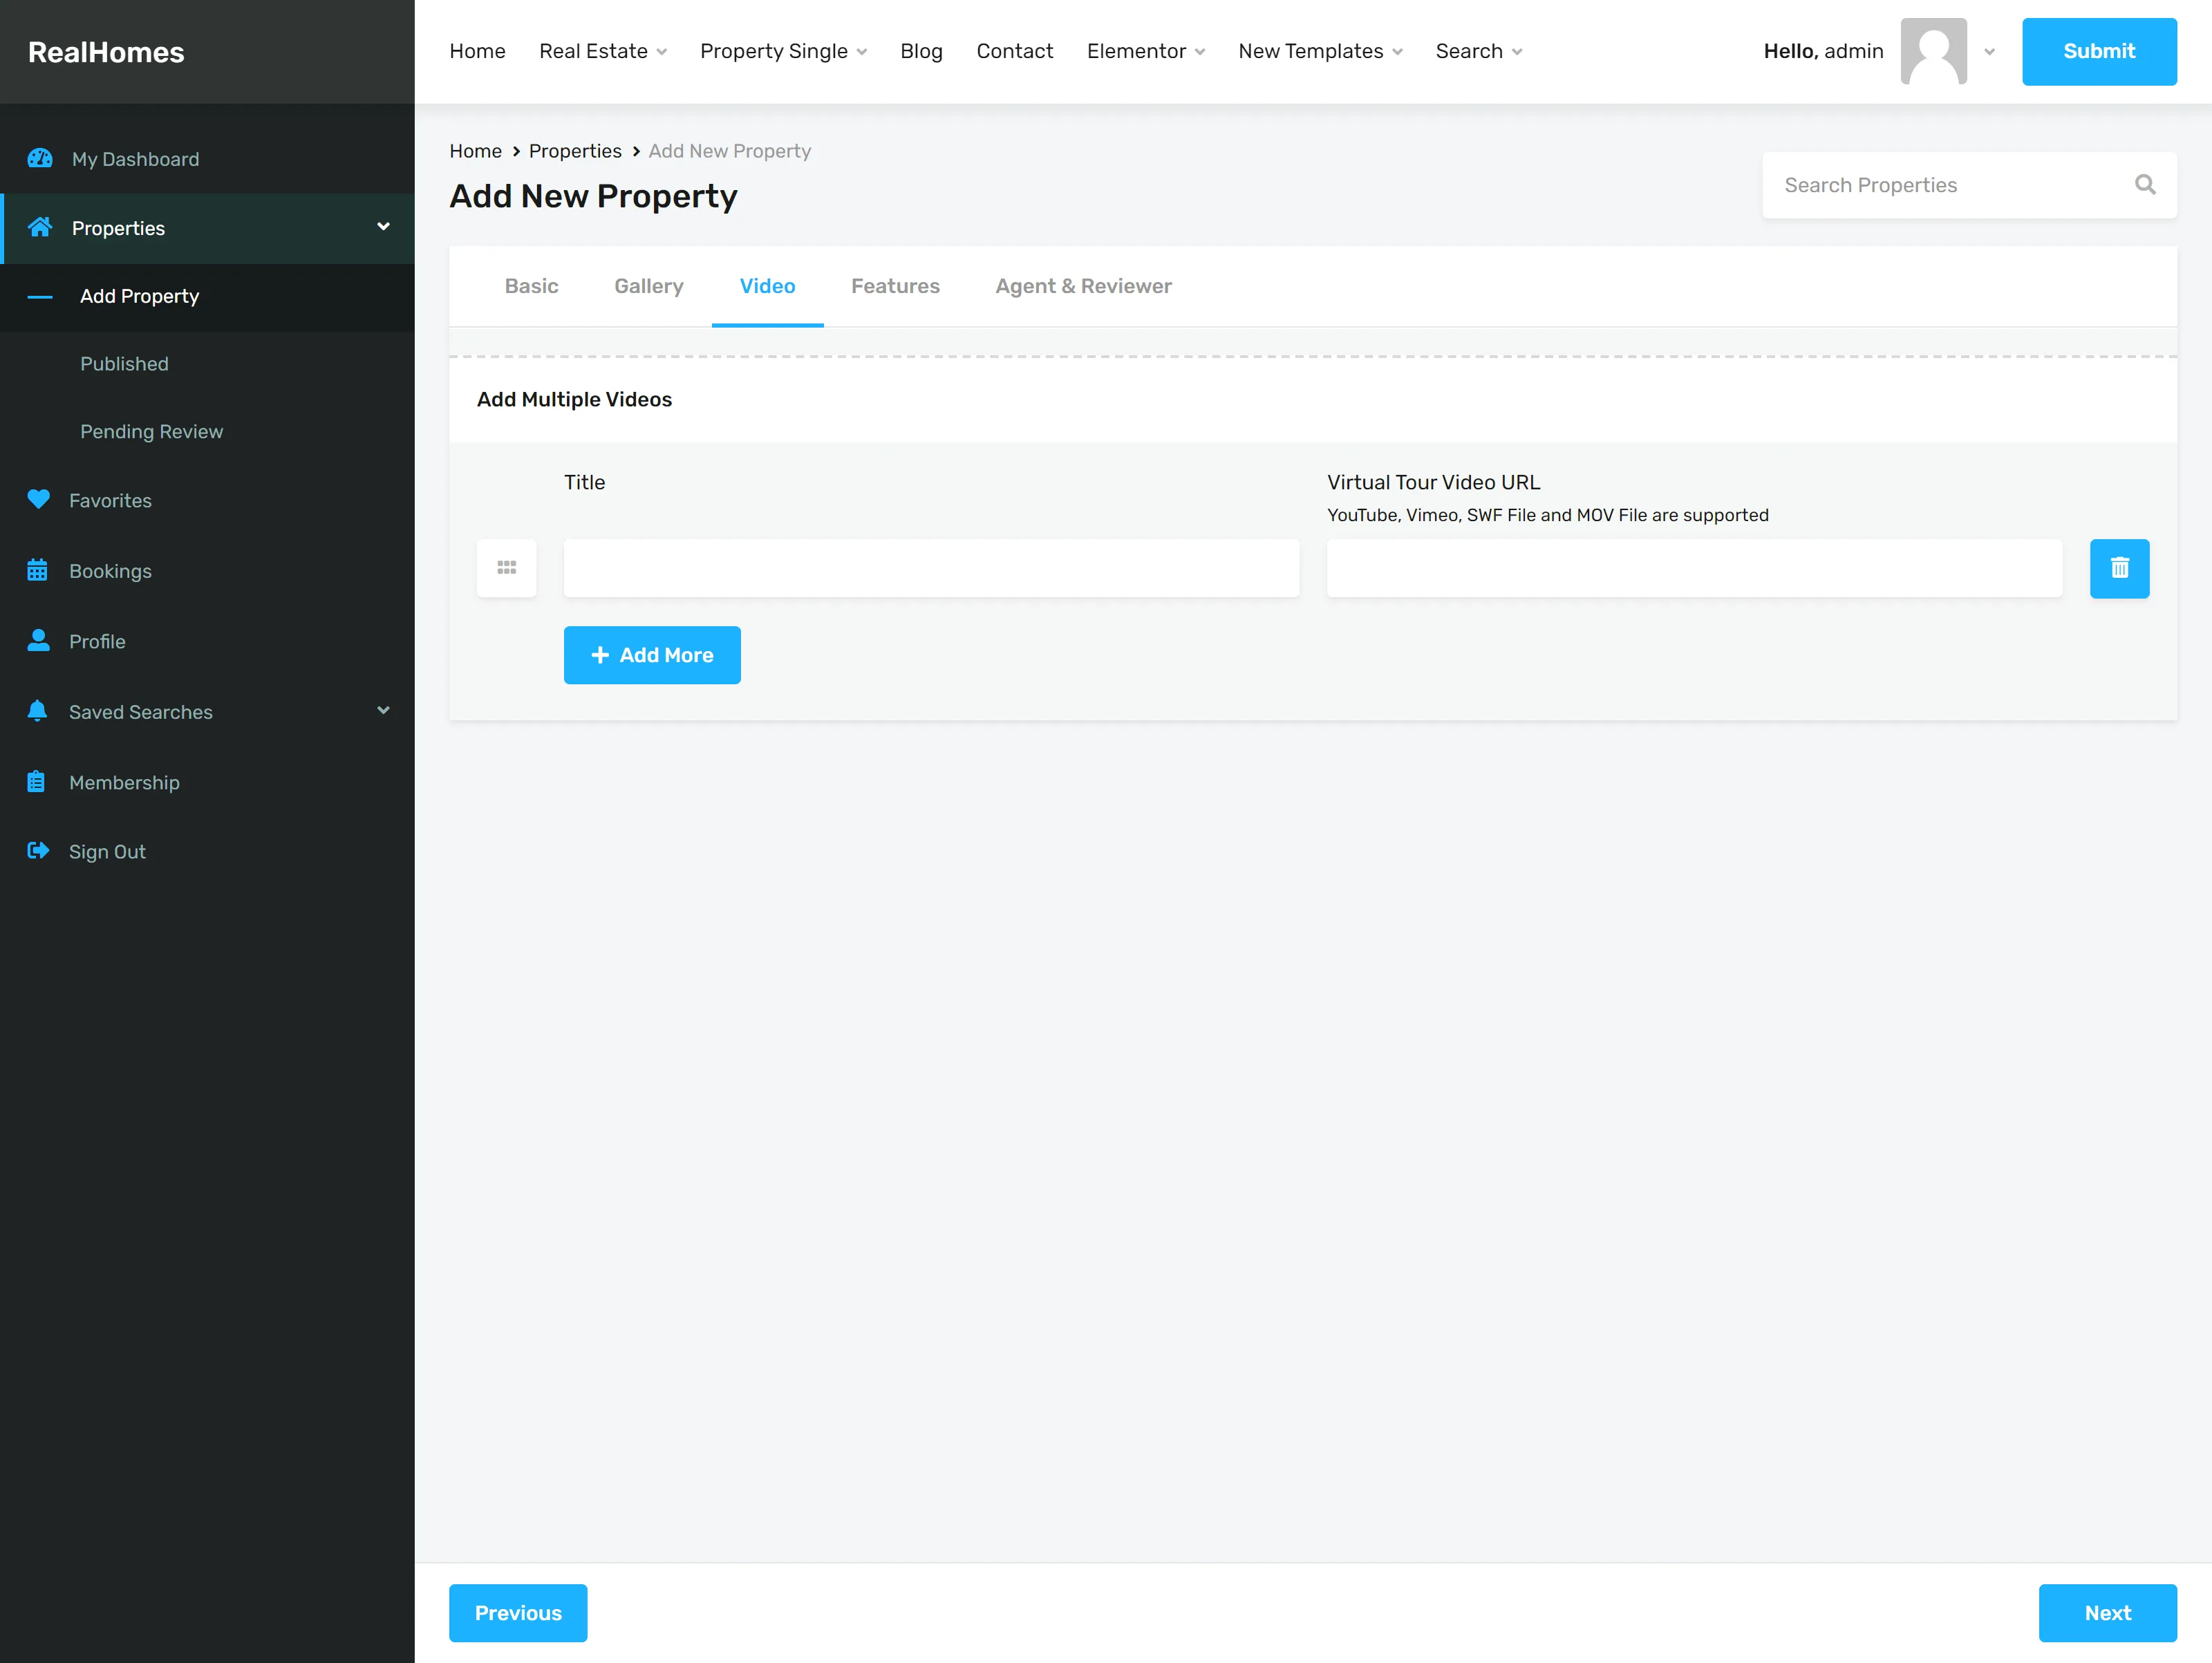Click the Add More button
Screen dimensions: 2212x1663
(x=652, y=655)
